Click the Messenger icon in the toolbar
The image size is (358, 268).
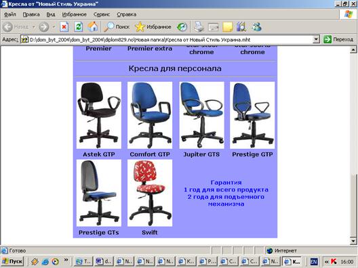point(256,27)
